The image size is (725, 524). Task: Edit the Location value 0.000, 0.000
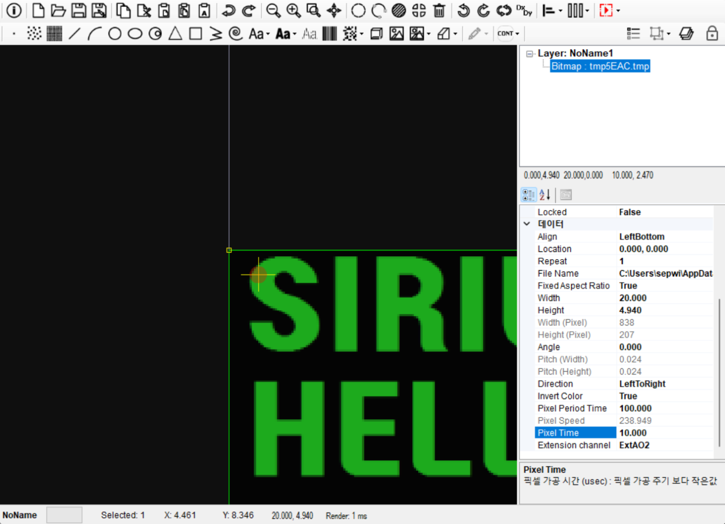[x=665, y=249]
